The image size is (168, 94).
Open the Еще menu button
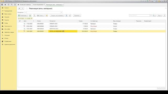click(160, 15)
